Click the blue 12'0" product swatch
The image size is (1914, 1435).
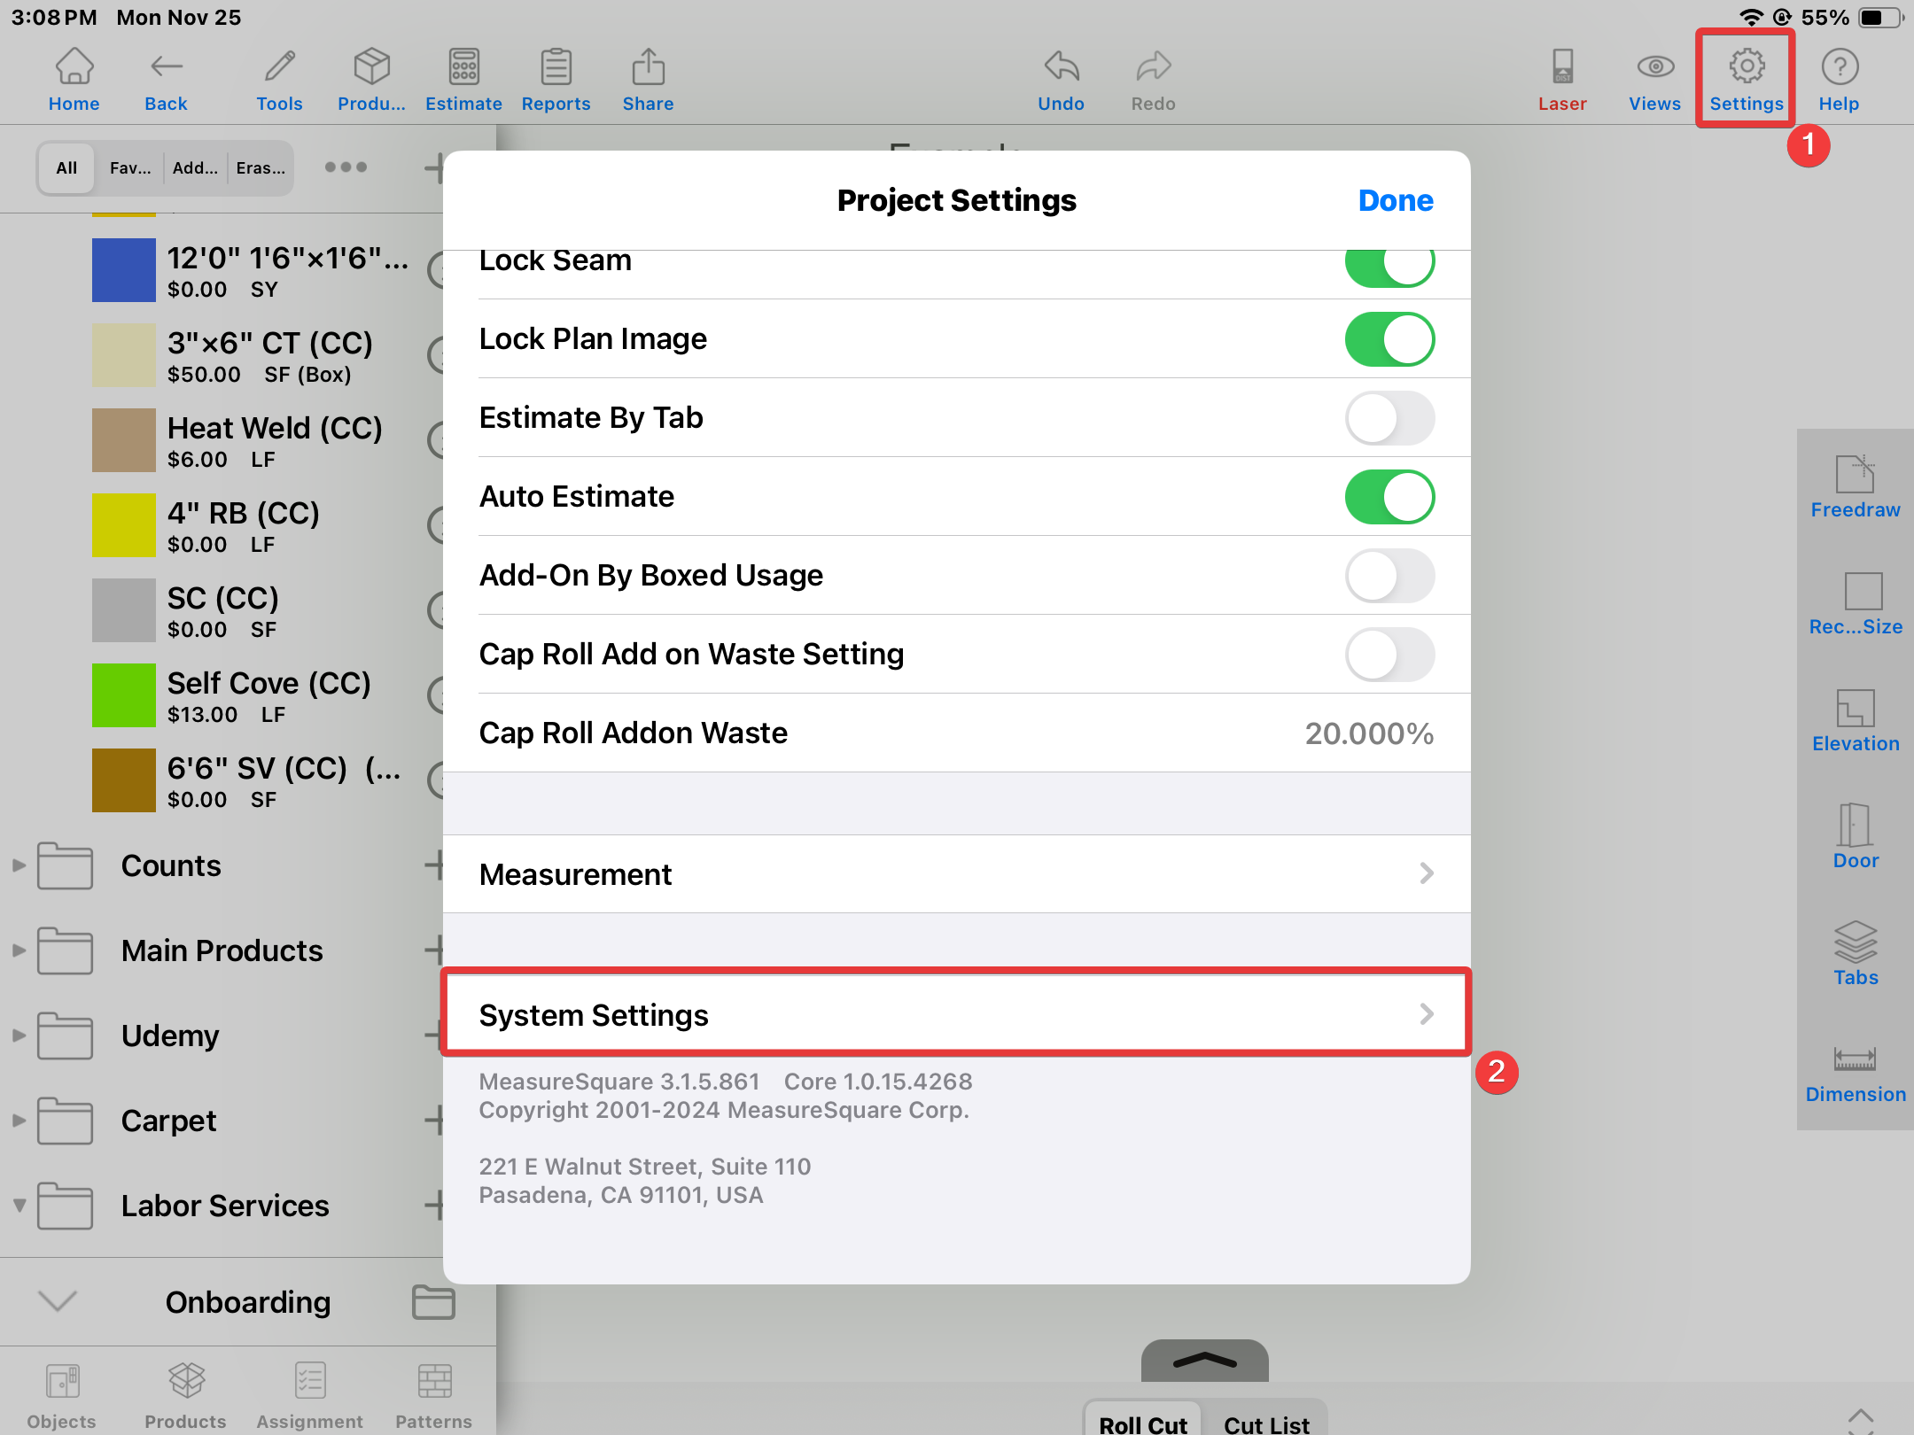(x=124, y=270)
